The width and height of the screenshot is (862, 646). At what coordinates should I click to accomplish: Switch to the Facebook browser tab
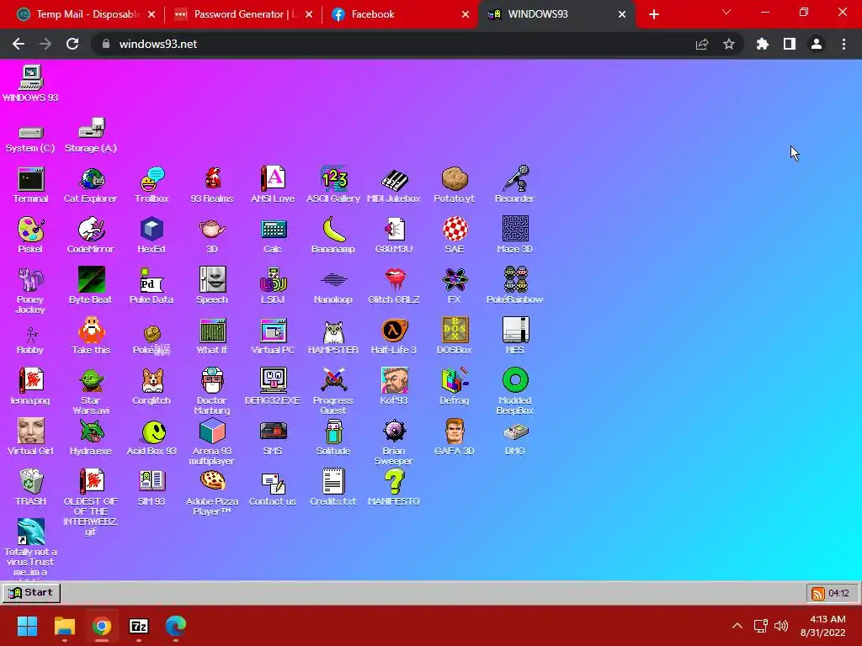[401, 14]
